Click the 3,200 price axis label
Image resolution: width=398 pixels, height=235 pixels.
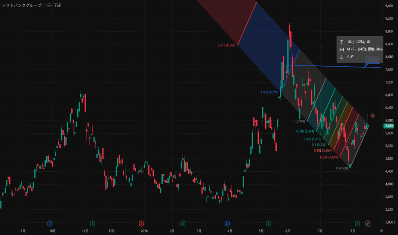point(389,209)
